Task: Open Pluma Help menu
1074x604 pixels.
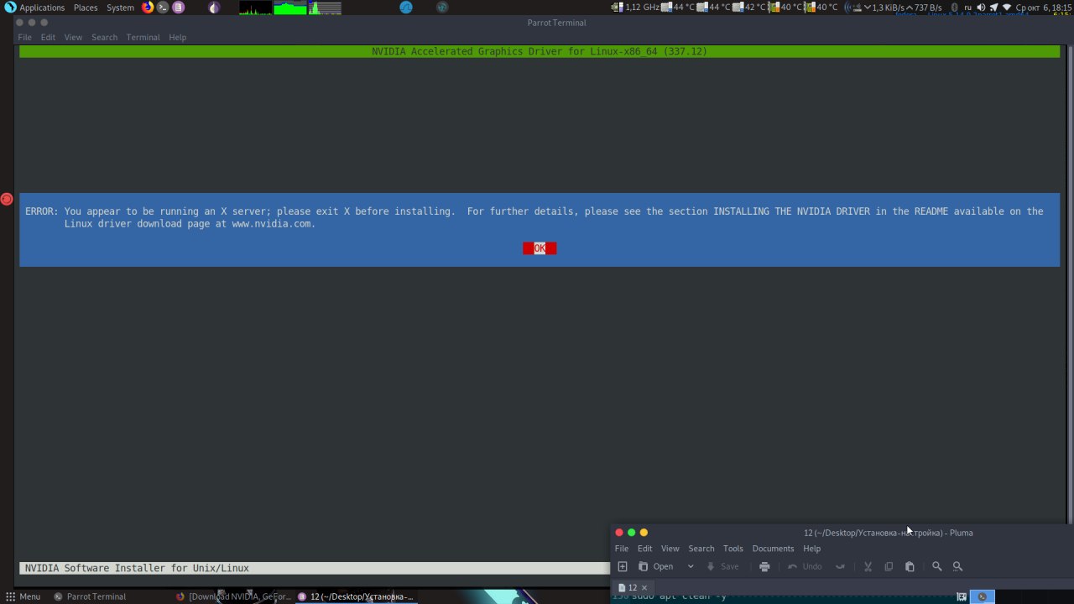Action: coord(811,549)
